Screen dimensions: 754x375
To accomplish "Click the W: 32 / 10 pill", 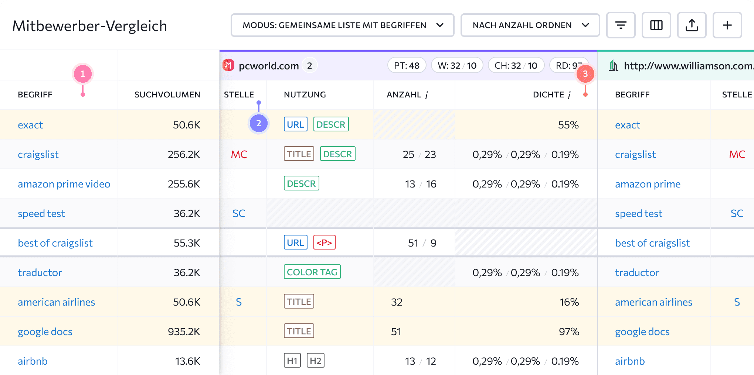I will tap(457, 66).
